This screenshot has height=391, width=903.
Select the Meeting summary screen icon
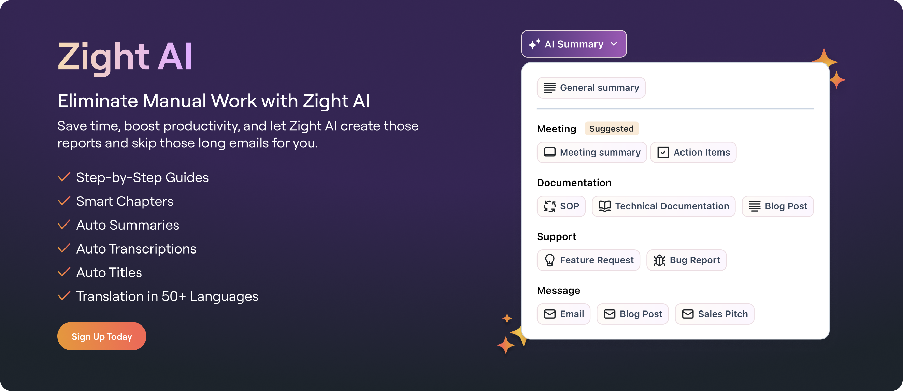point(549,152)
